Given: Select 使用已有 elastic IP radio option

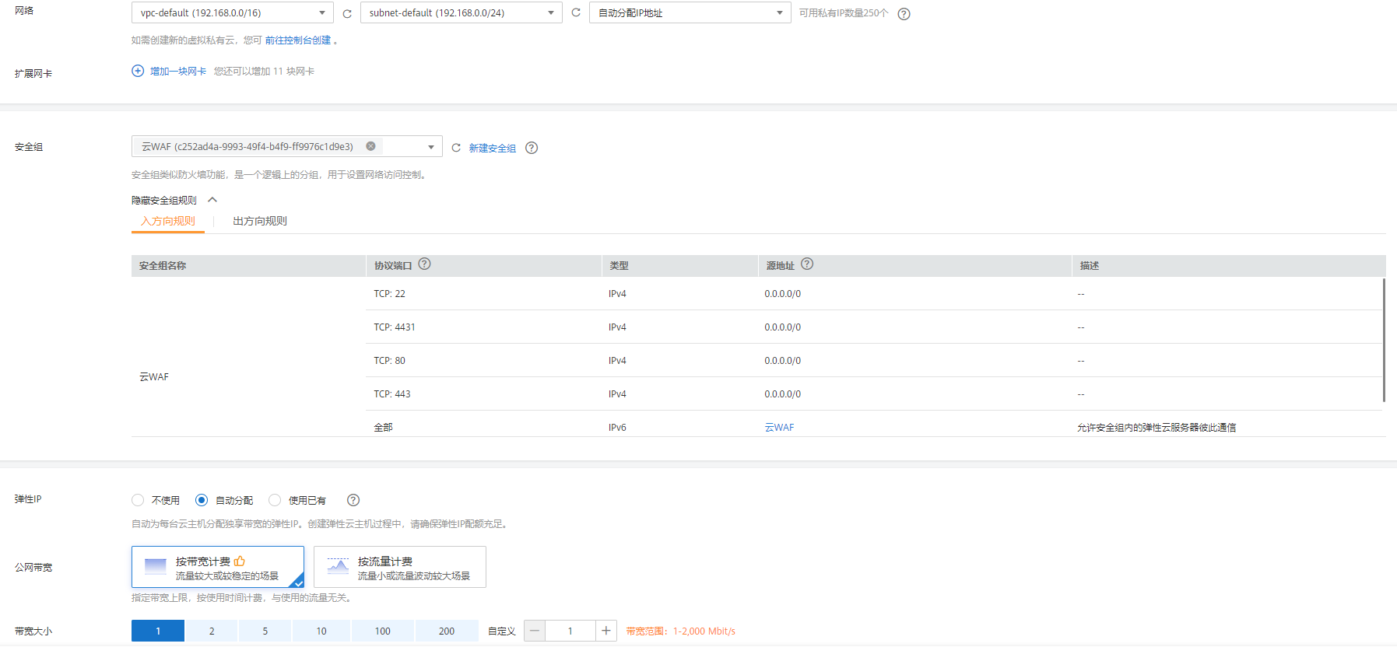Looking at the screenshot, I should coord(275,500).
